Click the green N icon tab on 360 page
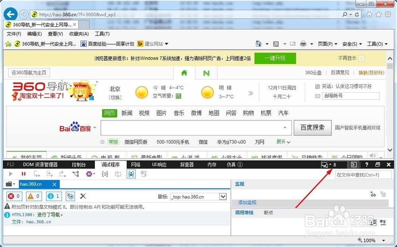397x247 pixels. [206, 73]
